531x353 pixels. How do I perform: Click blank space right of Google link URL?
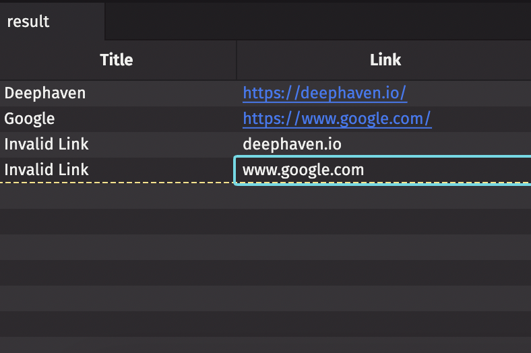point(482,119)
